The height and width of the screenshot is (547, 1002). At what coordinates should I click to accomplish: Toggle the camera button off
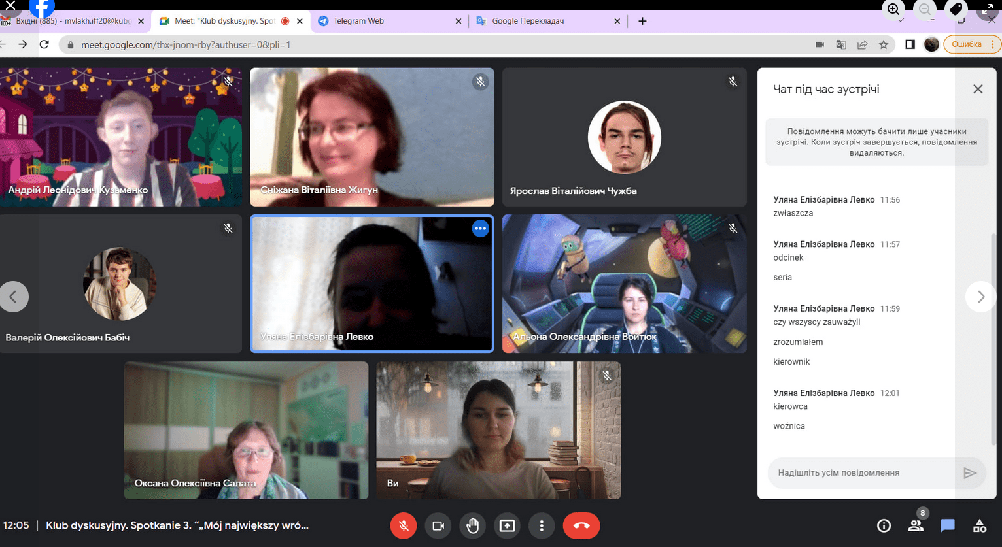point(438,525)
